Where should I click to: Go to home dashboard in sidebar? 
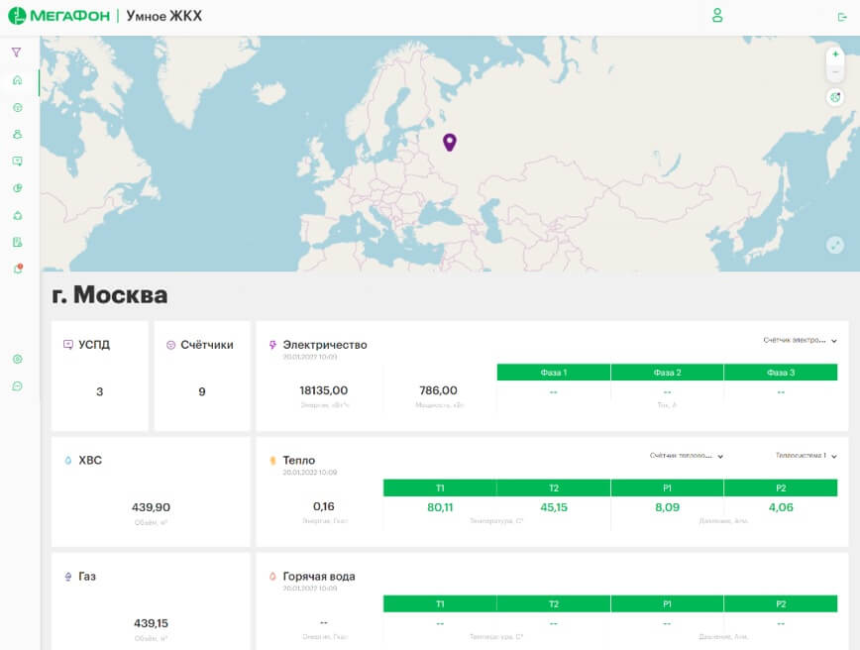(17, 80)
